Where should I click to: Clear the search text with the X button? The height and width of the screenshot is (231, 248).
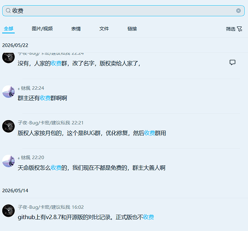tap(238, 11)
